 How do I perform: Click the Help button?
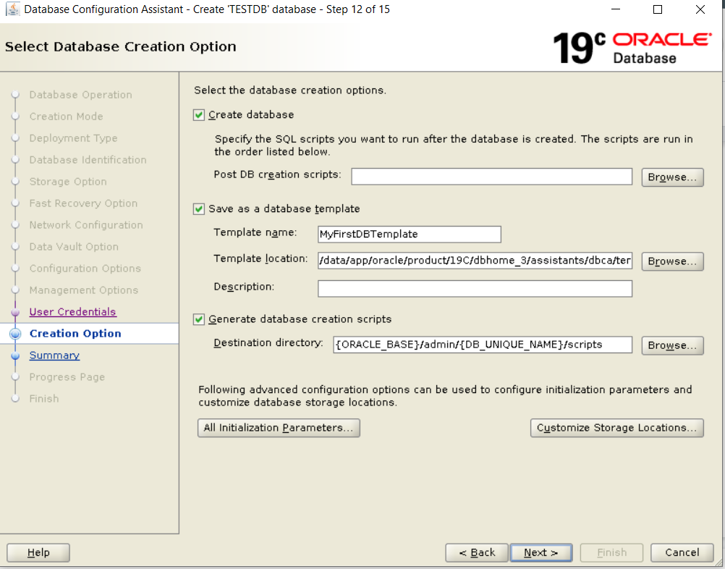click(x=38, y=552)
